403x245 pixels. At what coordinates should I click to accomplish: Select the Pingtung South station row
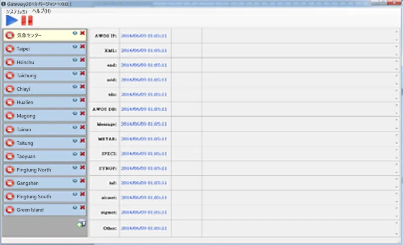45,196
